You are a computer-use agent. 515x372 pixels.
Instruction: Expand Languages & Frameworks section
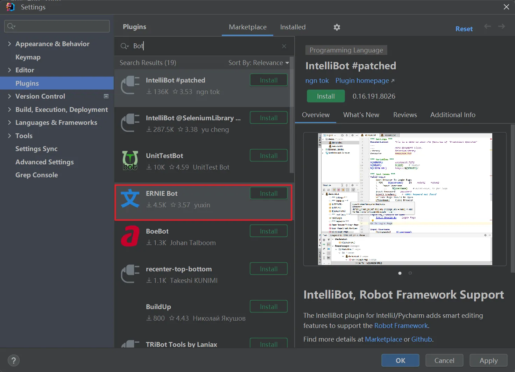point(9,122)
